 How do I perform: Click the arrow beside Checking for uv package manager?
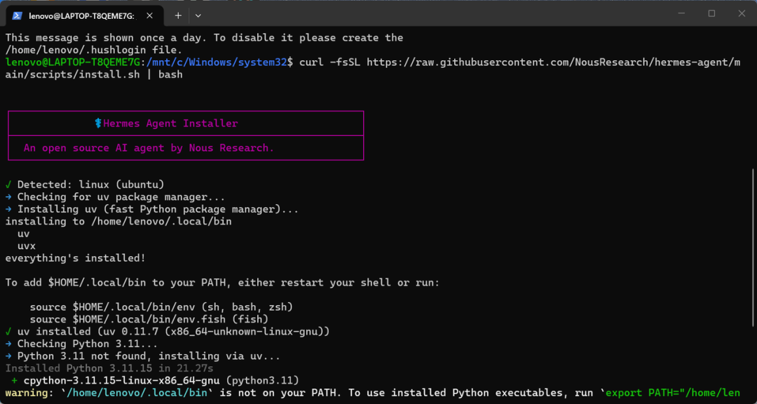[8, 197]
